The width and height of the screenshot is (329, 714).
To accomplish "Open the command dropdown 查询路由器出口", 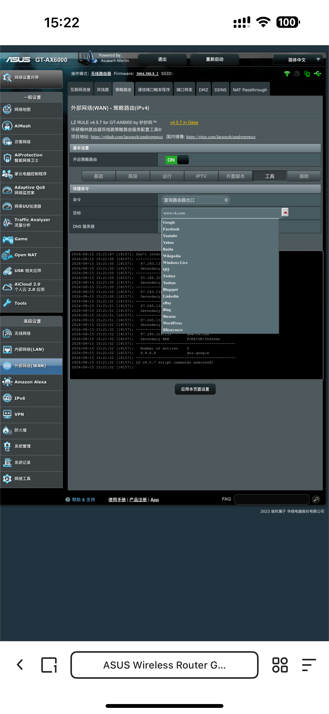I will (x=196, y=200).
